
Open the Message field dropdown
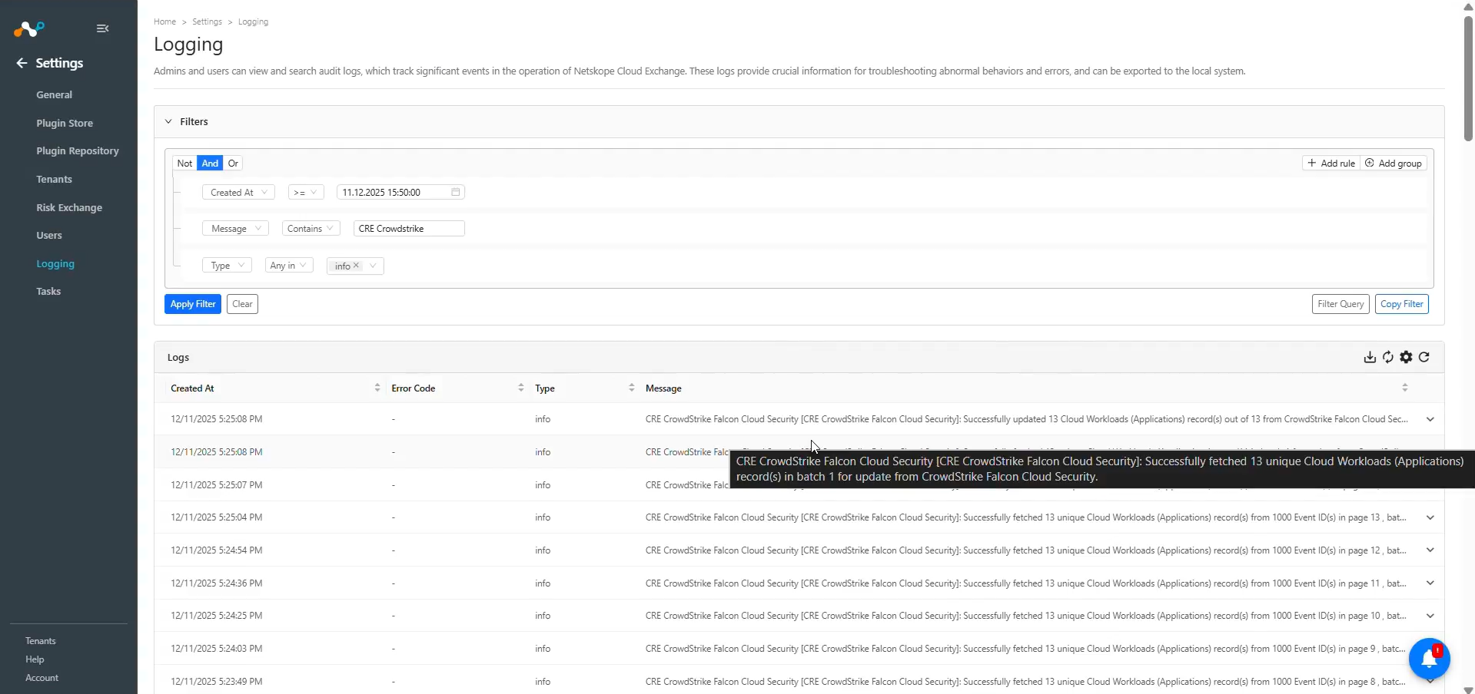pos(235,228)
